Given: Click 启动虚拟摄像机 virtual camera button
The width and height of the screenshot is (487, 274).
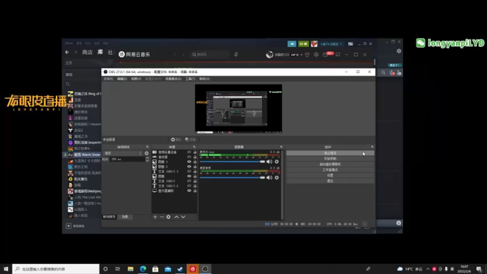Looking at the screenshot, I should click(x=330, y=164).
